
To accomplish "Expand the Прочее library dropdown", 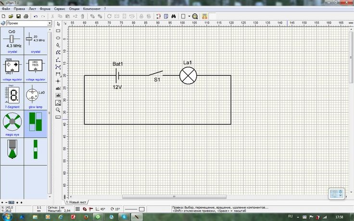I will click(50, 23).
